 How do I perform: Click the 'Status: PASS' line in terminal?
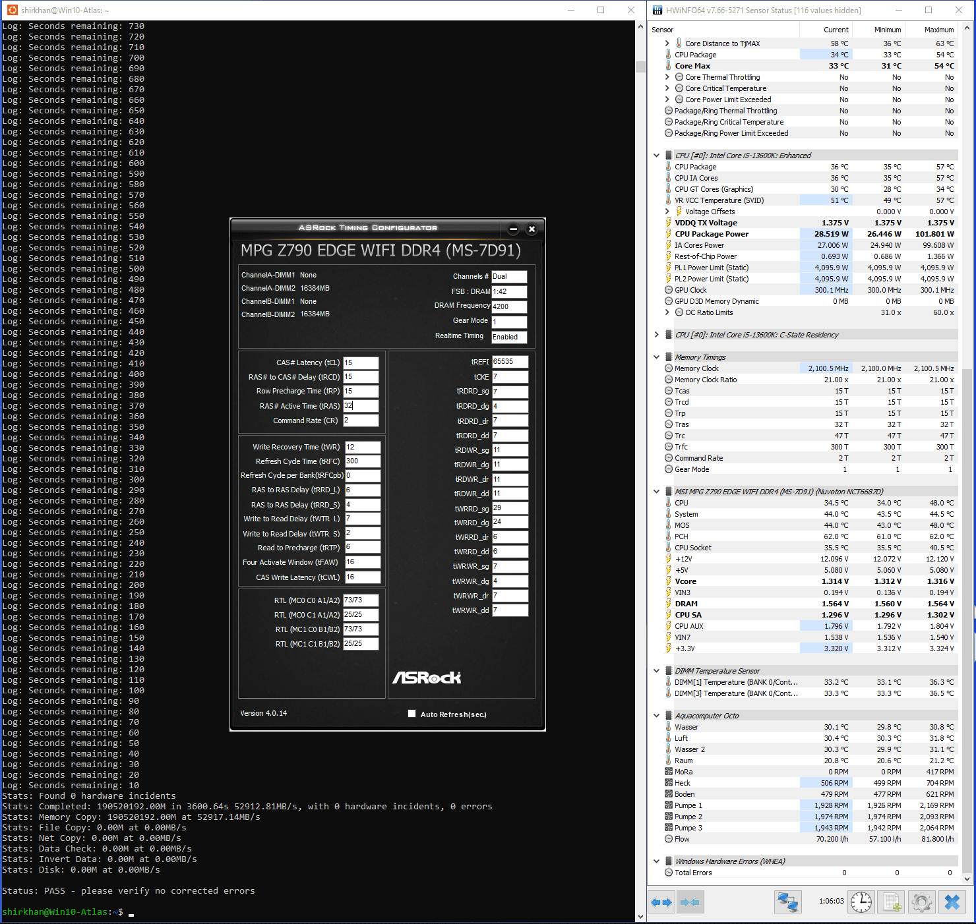coord(129,891)
